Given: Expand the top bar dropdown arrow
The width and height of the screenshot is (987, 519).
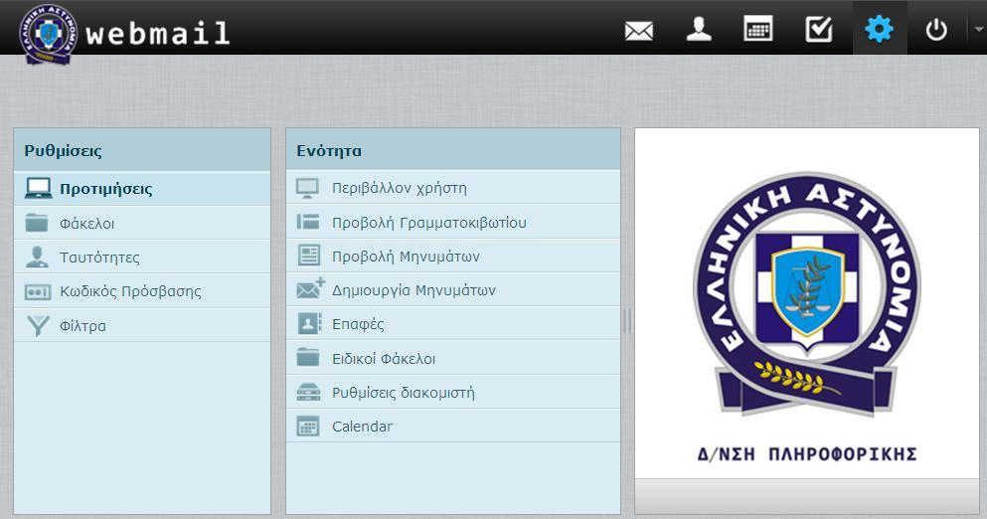Looking at the screenshot, I should point(978,29).
